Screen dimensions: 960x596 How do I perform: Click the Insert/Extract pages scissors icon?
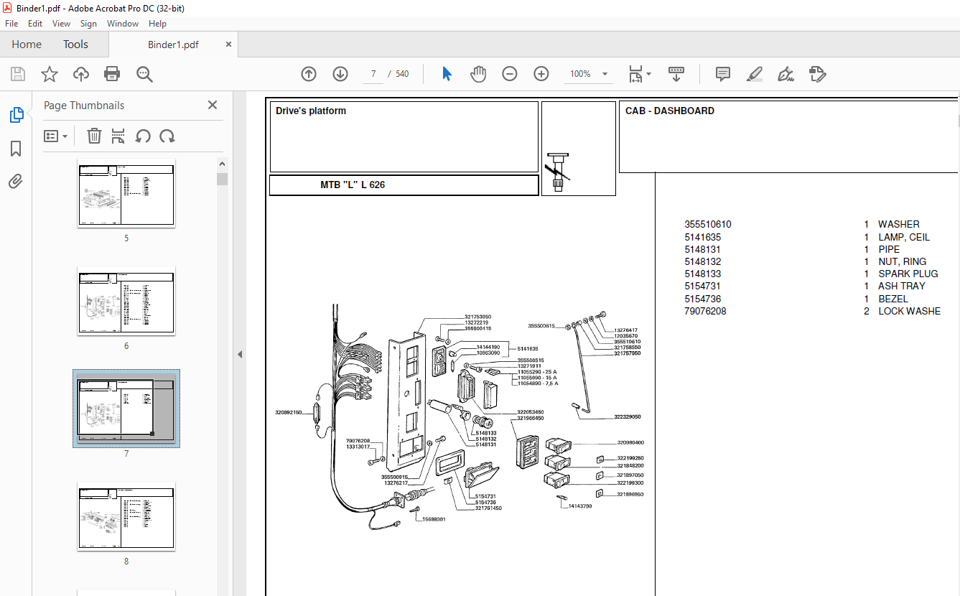(118, 136)
